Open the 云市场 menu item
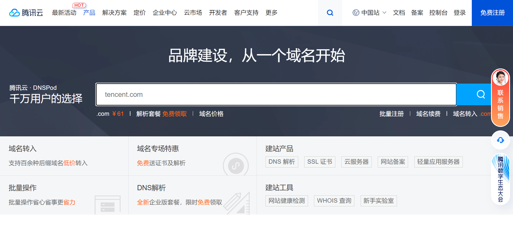The height and width of the screenshot is (237, 513). point(193,13)
